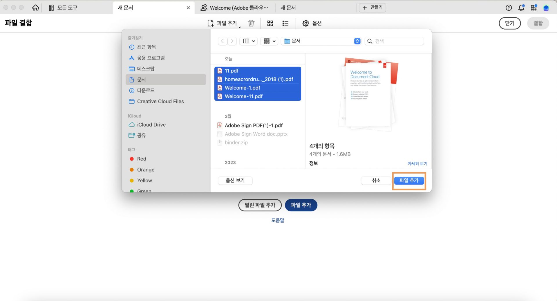Select the 문서 entry in the favorites sidebar

pyautogui.click(x=142, y=79)
